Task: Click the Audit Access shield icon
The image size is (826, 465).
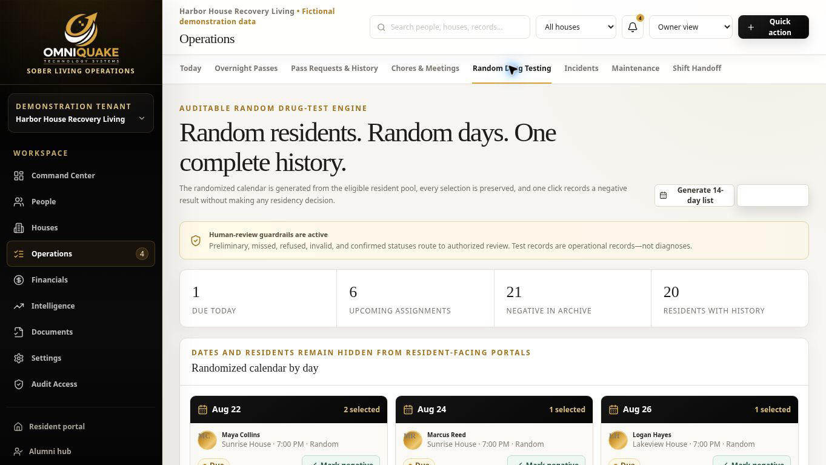Action: tap(19, 384)
